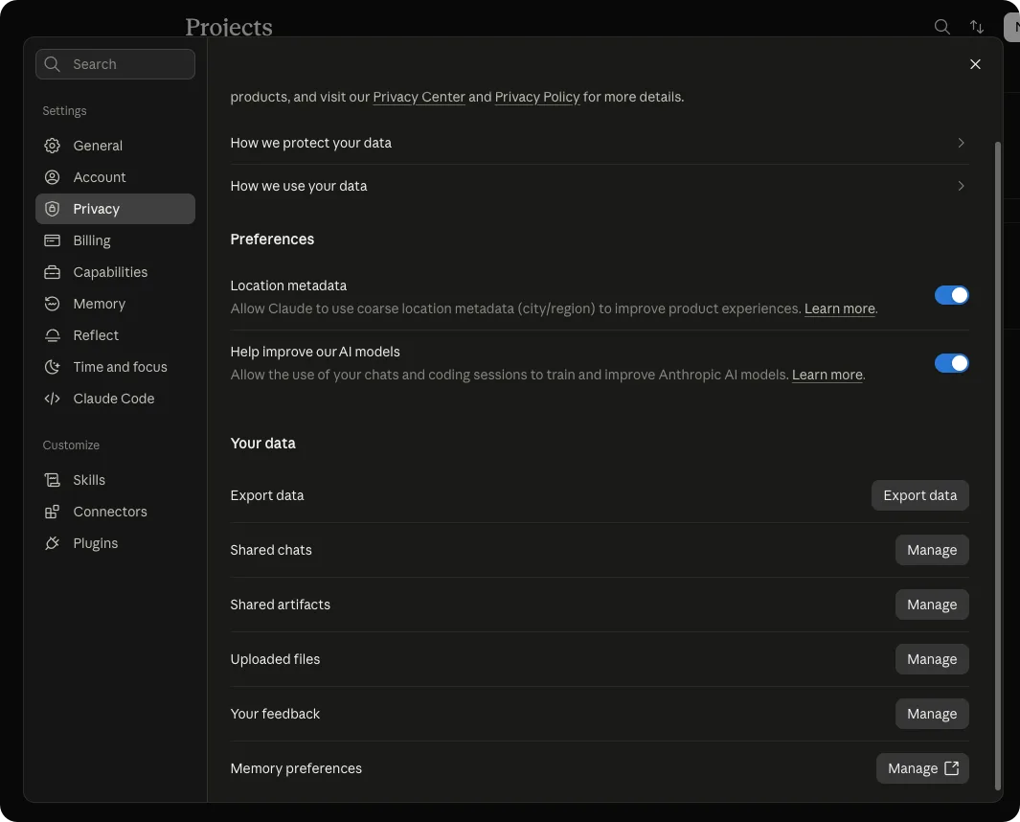Manage Your feedback
Viewport: 1020px width, 822px height.
click(932, 714)
